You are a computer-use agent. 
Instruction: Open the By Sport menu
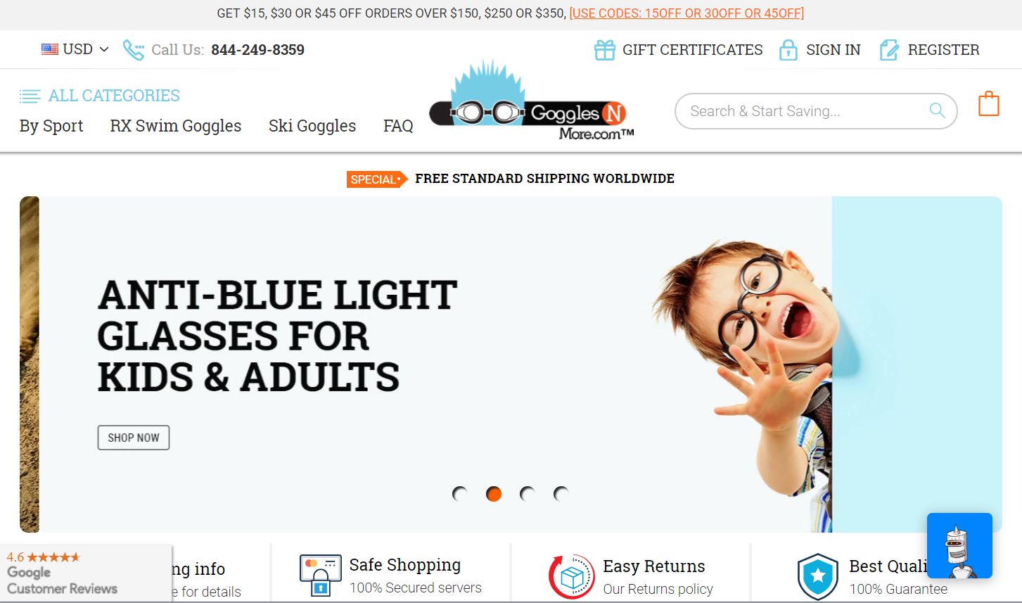pyautogui.click(x=51, y=126)
